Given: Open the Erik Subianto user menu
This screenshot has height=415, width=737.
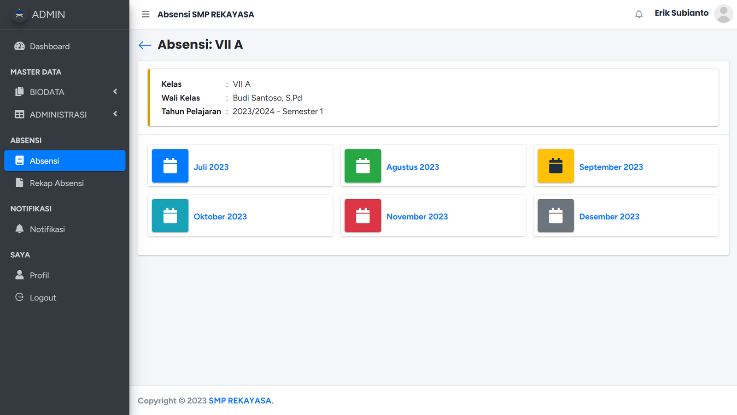Looking at the screenshot, I should click(681, 13).
